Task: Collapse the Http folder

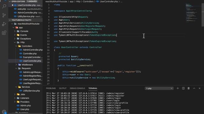Action: (15, 42)
